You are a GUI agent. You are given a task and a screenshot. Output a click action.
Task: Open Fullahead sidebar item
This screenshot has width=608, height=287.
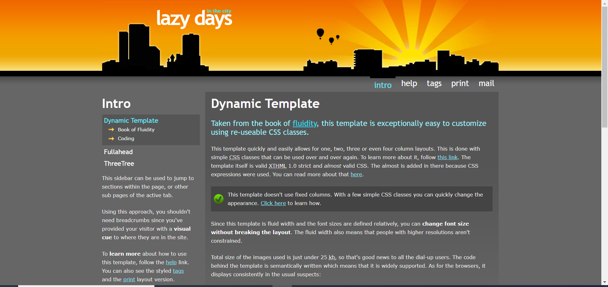click(118, 152)
